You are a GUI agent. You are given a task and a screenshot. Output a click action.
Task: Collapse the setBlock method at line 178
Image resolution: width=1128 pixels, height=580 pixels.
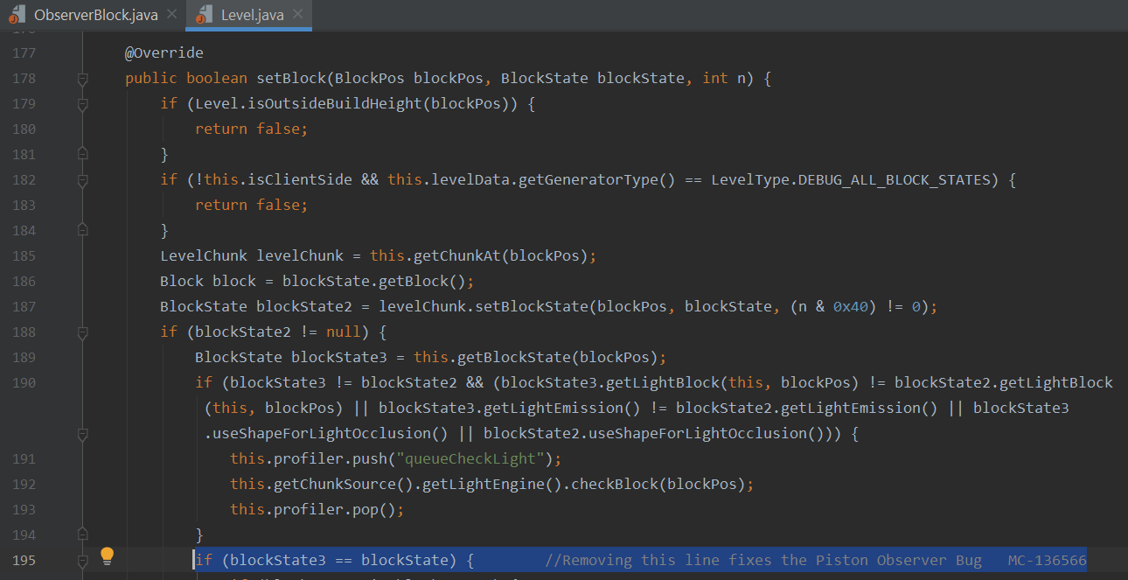(x=82, y=79)
